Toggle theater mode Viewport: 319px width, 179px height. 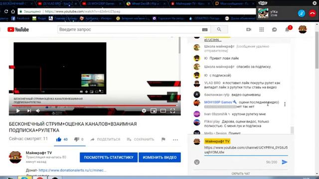163,111
